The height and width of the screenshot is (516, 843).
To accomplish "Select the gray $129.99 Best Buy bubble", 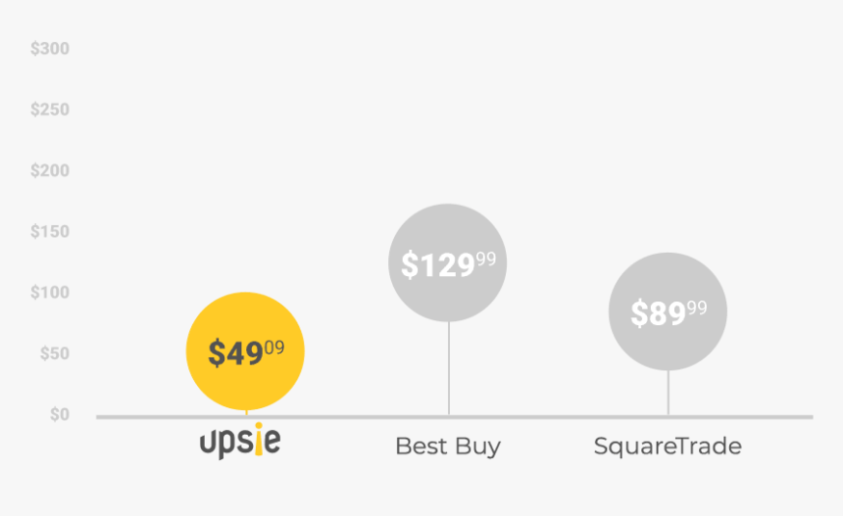I will click(448, 263).
